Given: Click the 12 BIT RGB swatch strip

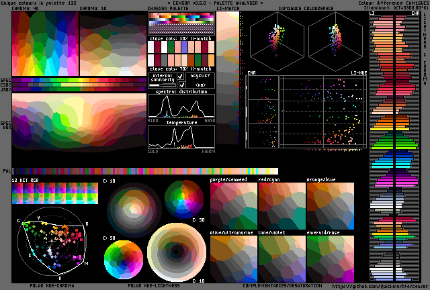Looking at the screenshot, I should click(x=55, y=194).
